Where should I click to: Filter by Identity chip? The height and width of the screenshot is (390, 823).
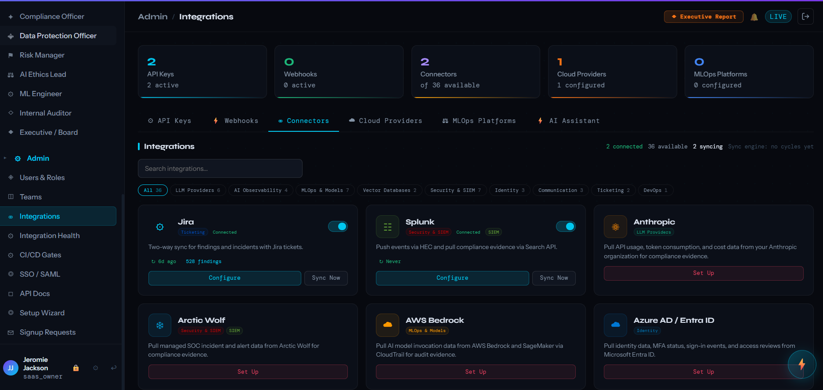tap(509, 190)
